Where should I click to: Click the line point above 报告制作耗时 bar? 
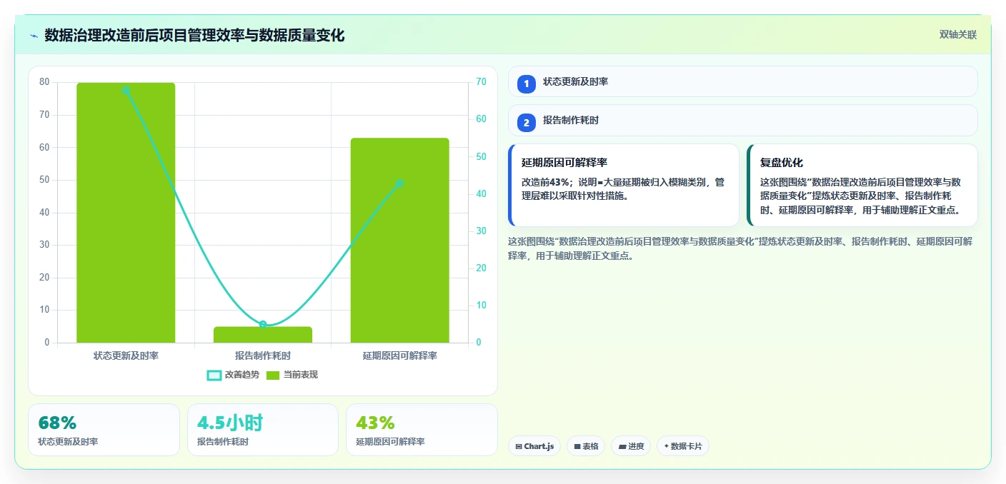[x=263, y=325]
